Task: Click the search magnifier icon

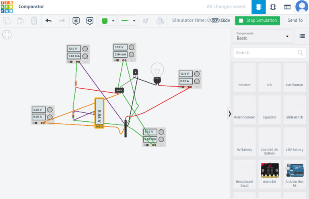Action: 300,53
